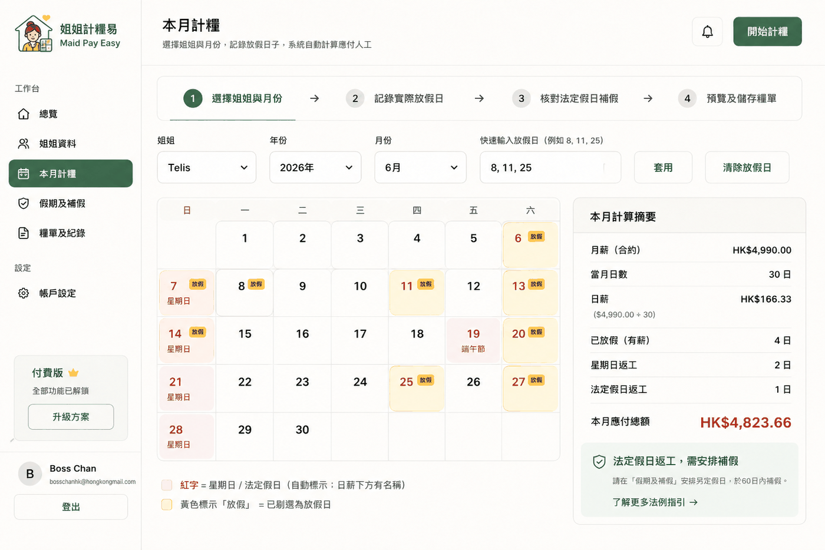Click the 升級方案 button
This screenshot has width=825, height=550.
(x=71, y=417)
